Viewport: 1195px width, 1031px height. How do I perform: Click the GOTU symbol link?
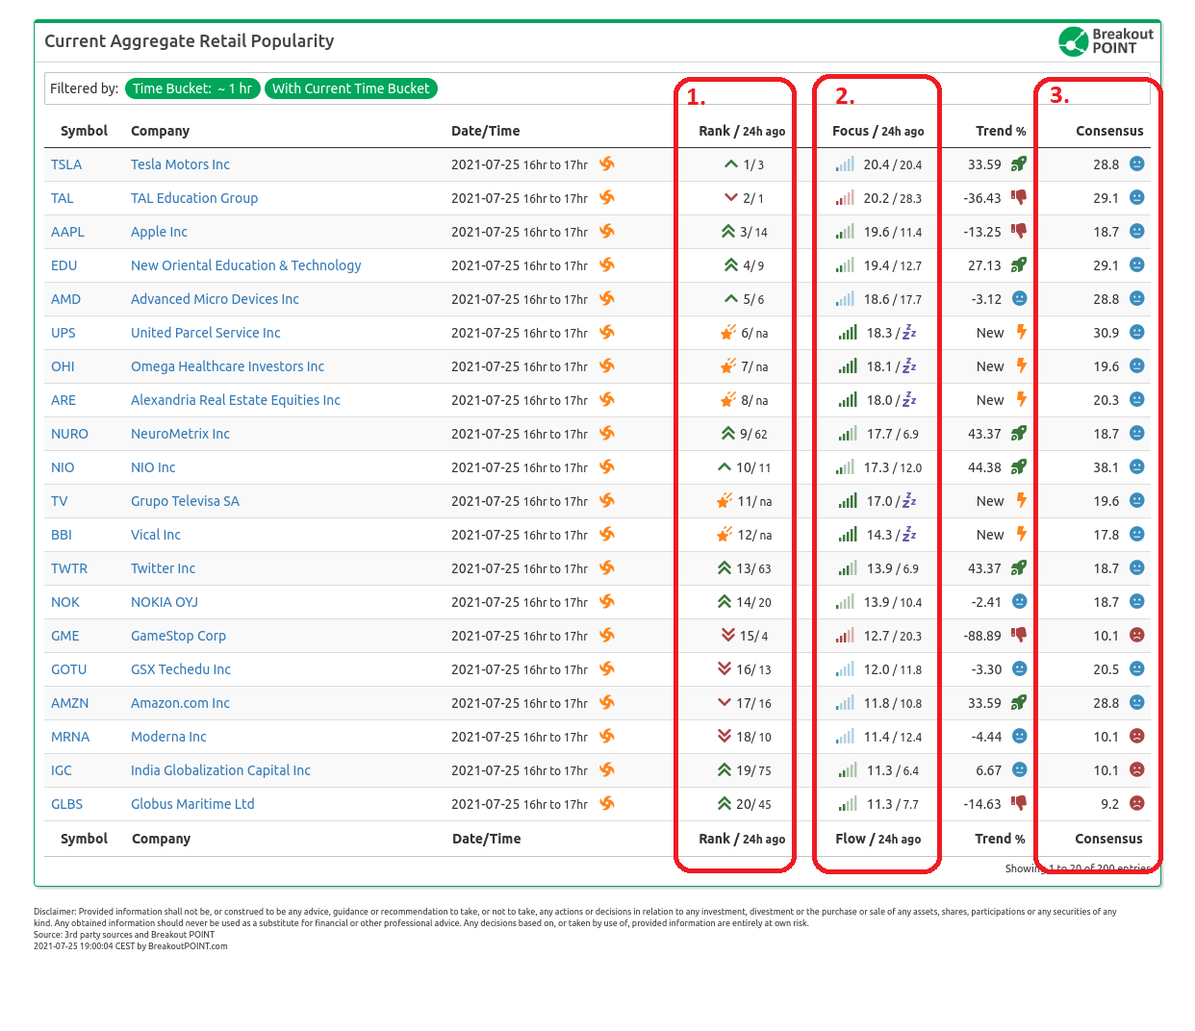point(68,669)
